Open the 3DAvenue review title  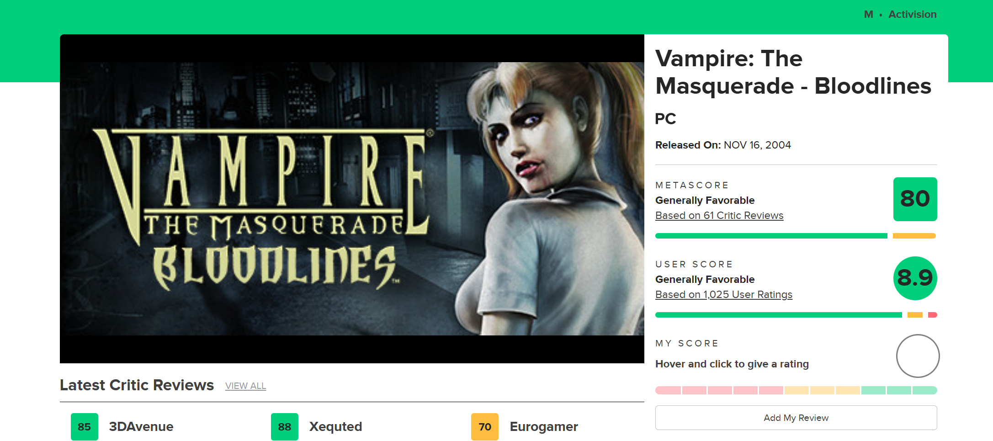tap(141, 427)
